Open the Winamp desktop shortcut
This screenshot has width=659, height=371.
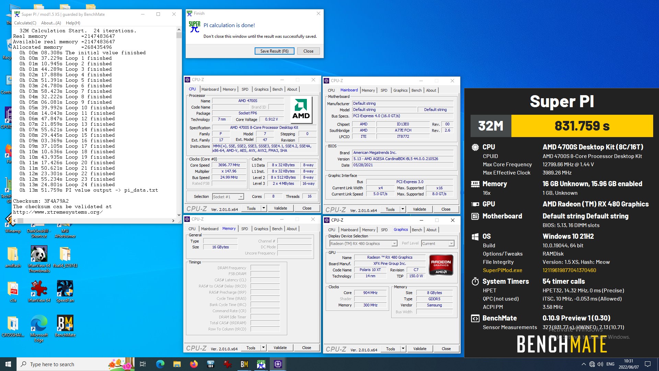pos(13,223)
